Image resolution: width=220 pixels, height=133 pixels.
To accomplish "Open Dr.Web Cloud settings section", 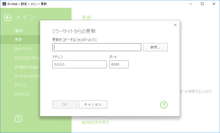I will point(27,67).
